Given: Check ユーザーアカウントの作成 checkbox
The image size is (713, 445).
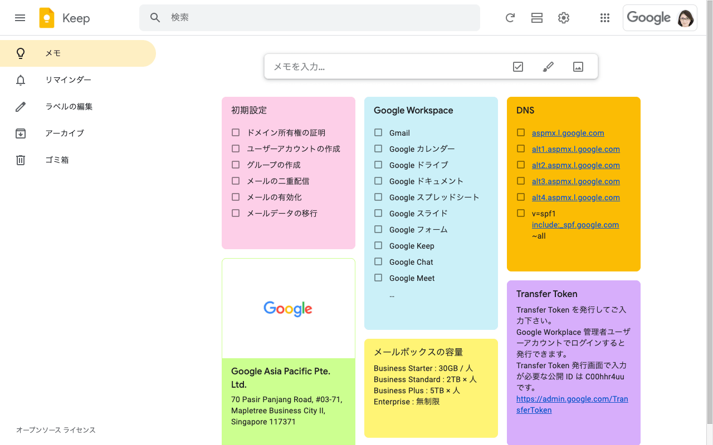Looking at the screenshot, I should tap(236, 149).
